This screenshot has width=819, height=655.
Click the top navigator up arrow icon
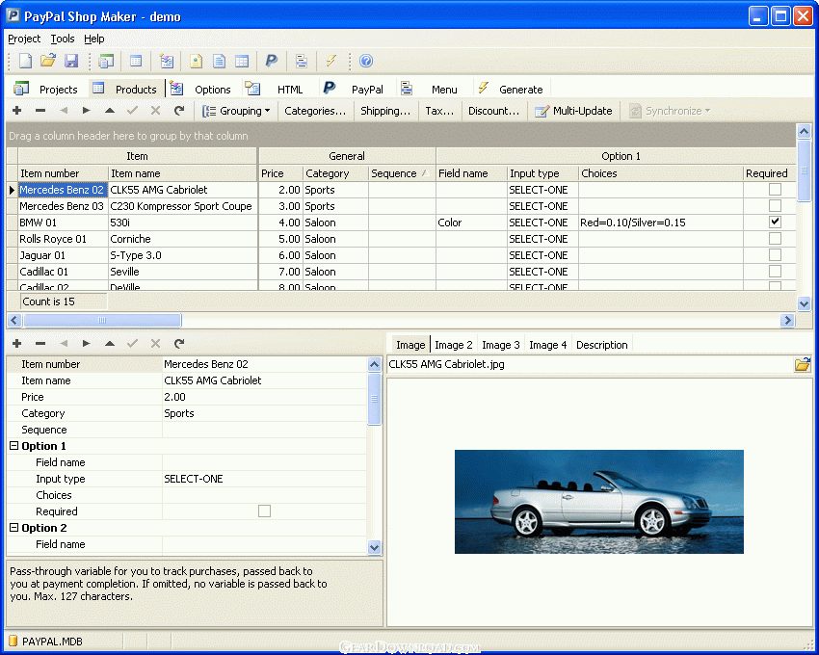click(x=109, y=110)
